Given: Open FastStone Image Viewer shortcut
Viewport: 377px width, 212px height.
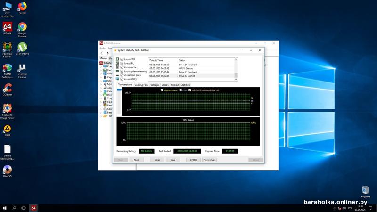Looking at the screenshot, I should pyautogui.click(x=7, y=112).
